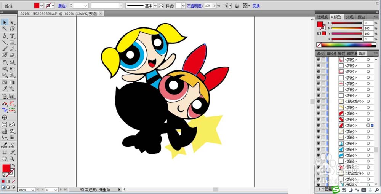Set paint mode to Color in toolbox
This screenshot has height=194, width=381.
tap(3, 181)
